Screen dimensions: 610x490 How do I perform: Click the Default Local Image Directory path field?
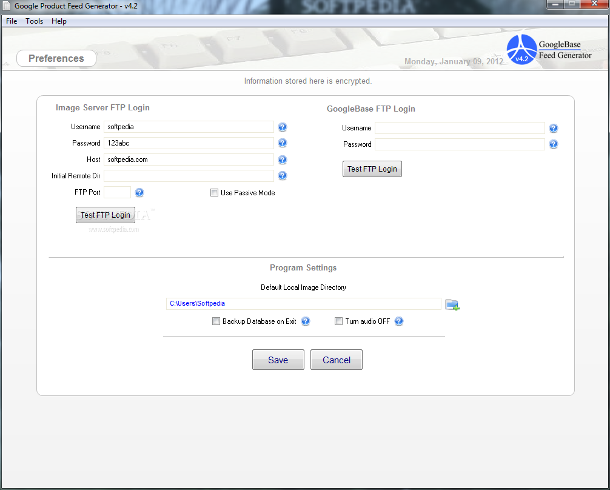pyautogui.click(x=304, y=304)
